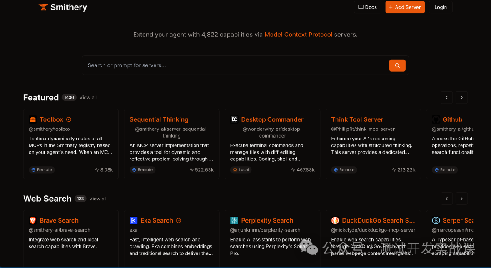Open the Brave Search server title
This screenshot has width=491, height=268.
point(59,220)
